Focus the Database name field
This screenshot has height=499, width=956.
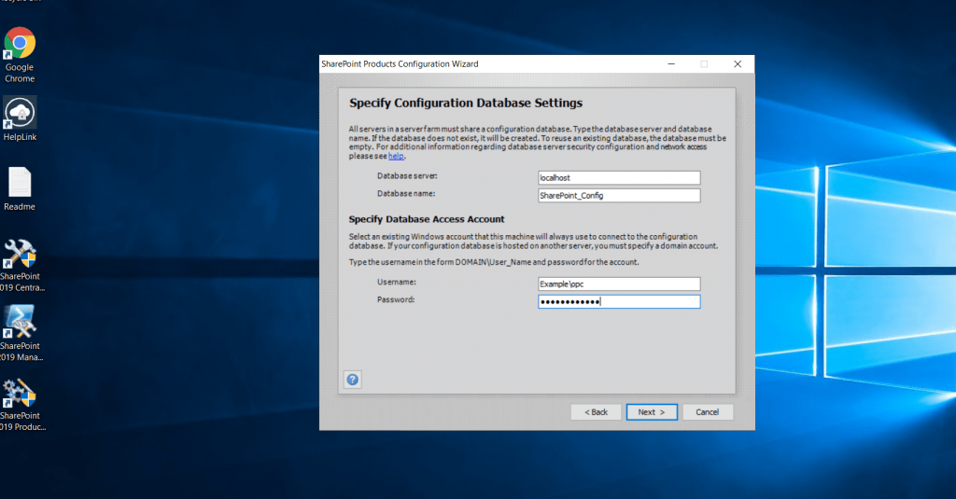point(618,196)
